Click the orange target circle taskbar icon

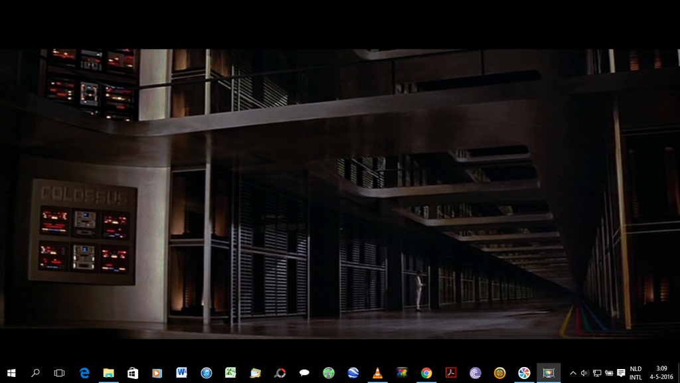click(499, 372)
